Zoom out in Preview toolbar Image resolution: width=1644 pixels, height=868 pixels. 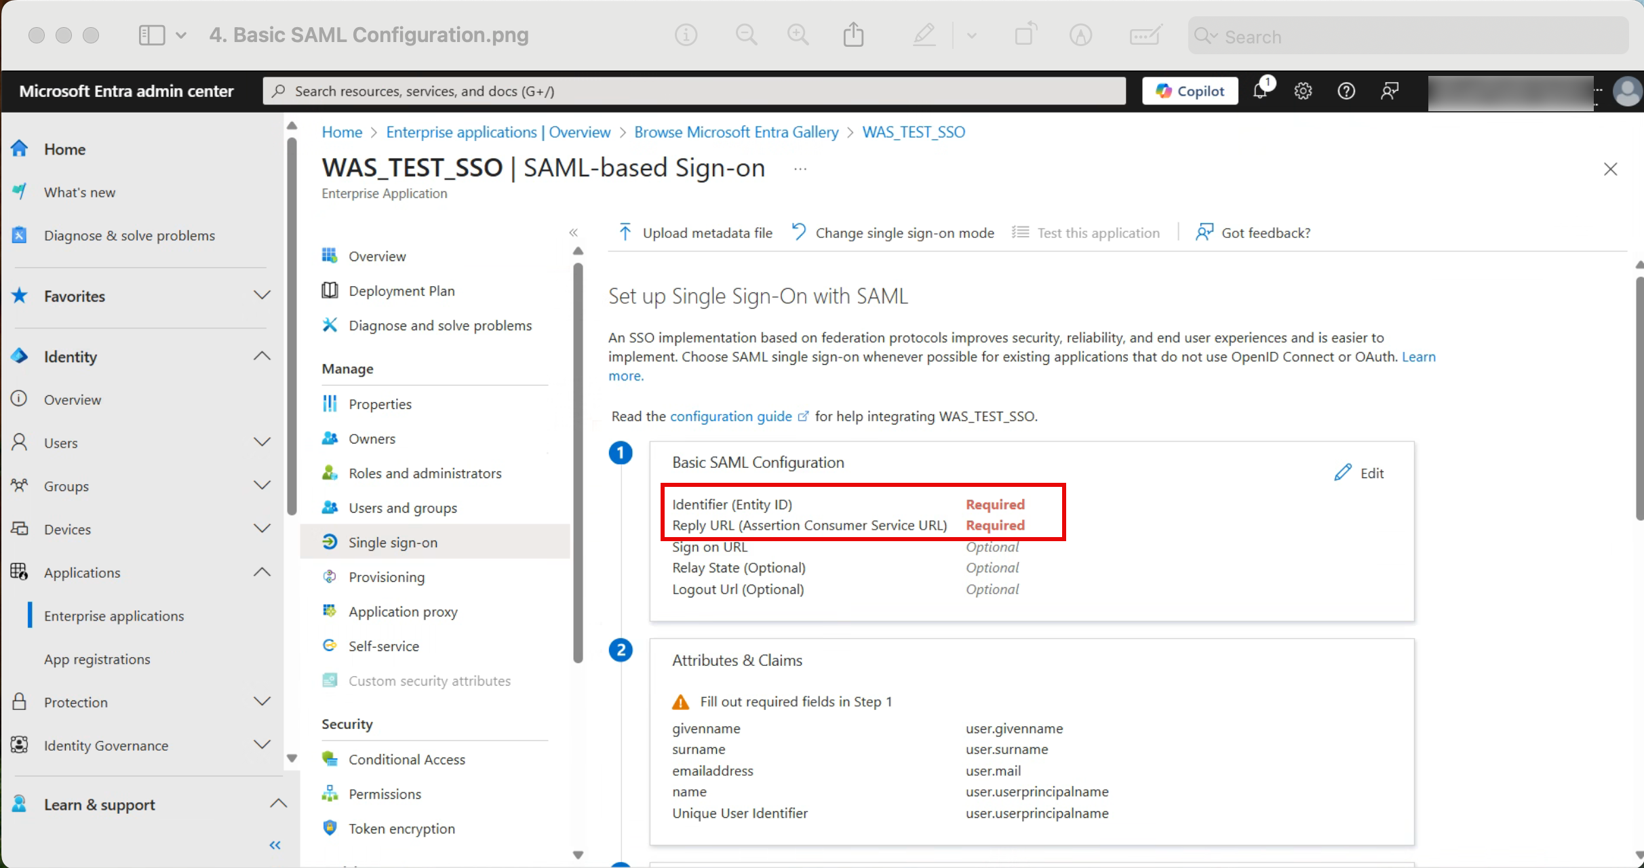tap(747, 35)
